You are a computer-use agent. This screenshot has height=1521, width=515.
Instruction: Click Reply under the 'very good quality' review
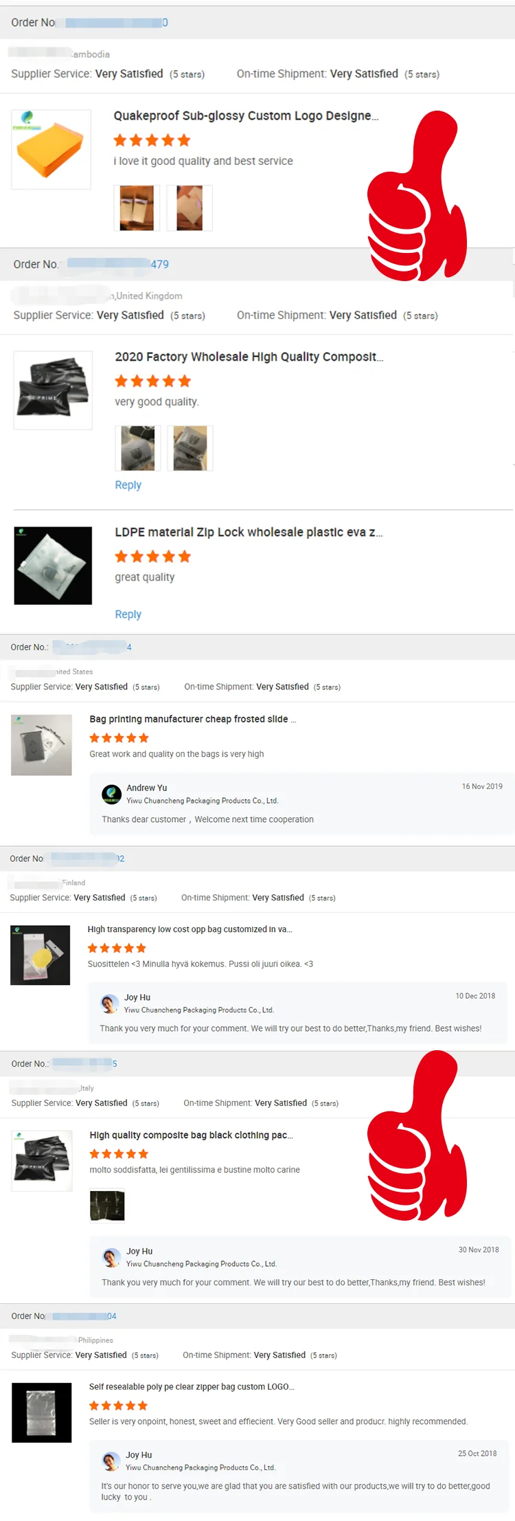[x=128, y=485]
